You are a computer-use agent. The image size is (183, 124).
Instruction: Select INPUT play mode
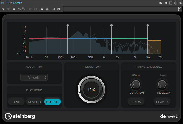16,102
